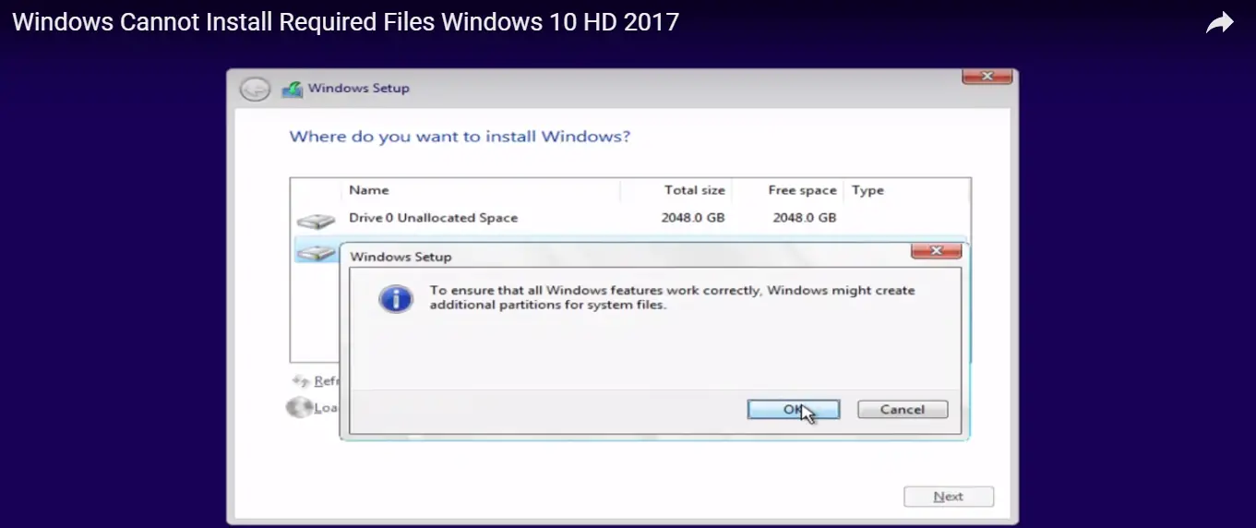Click the blue information icon

coord(396,298)
